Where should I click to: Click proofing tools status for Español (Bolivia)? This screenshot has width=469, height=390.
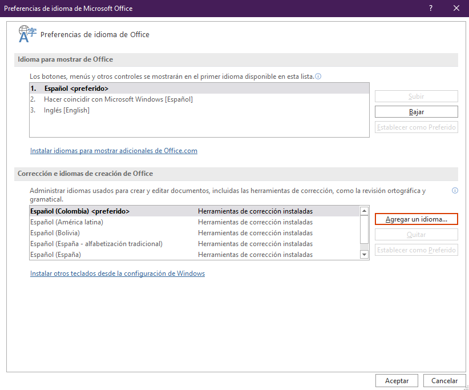(255, 233)
